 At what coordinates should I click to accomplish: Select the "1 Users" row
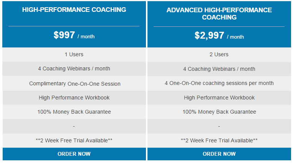coord(74,54)
